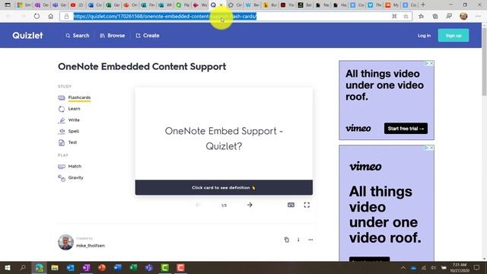
Task: Enter flashcard fullscreen mode
Action: pyautogui.click(x=307, y=205)
